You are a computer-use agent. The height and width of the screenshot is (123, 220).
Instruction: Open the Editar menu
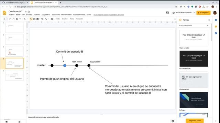tap(18, 15)
